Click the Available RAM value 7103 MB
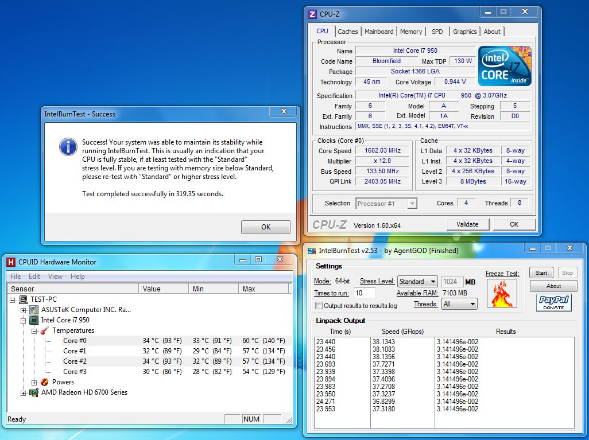This screenshot has height=440, width=589. (455, 293)
